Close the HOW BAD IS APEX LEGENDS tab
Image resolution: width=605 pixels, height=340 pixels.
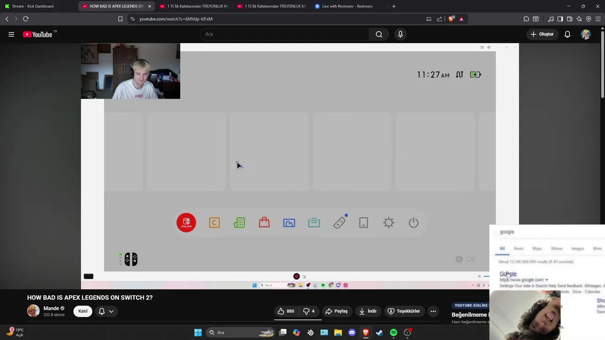149,6
